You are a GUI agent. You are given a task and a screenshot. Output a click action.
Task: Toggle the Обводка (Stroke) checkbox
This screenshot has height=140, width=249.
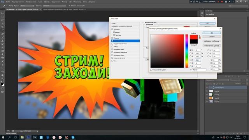pyautogui.click(x=112, y=38)
